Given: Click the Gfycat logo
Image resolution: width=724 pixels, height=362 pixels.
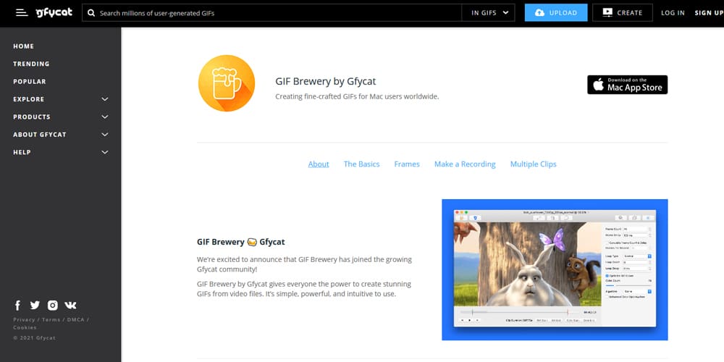Looking at the screenshot, I should click(x=54, y=13).
